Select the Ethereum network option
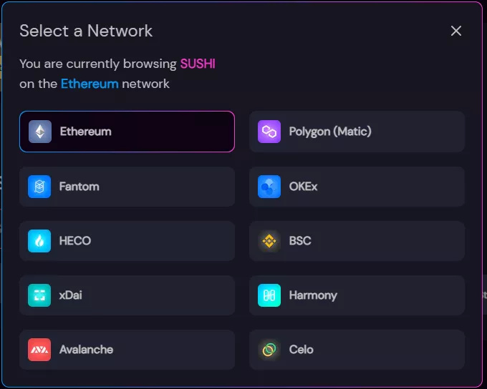The image size is (487, 389). (x=127, y=132)
